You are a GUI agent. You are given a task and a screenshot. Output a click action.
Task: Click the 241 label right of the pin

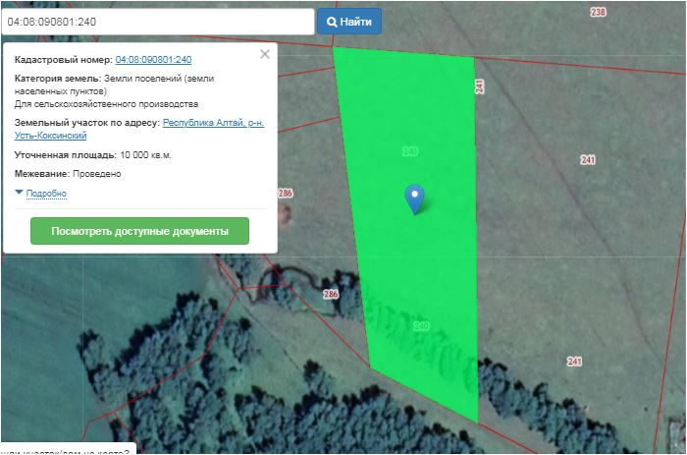(588, 160)
